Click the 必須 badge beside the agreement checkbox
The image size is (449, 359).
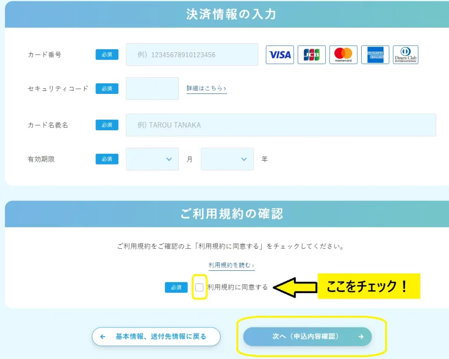(x=176, y=287)
